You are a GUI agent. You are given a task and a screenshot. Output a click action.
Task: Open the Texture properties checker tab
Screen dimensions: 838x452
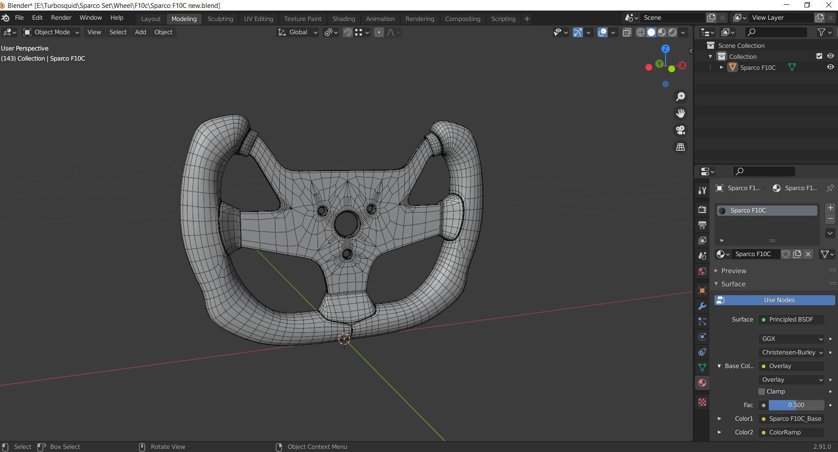pyautogui.click(x=702, y=402)
